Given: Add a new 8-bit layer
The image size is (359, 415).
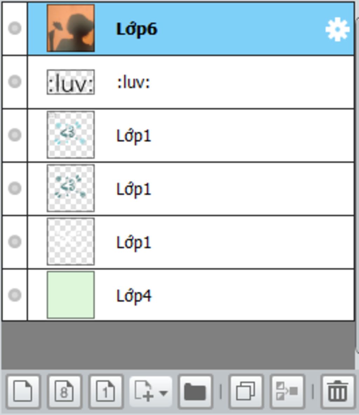Looking at the screenshot, I should pyautogui.click(x=65, y=392).
